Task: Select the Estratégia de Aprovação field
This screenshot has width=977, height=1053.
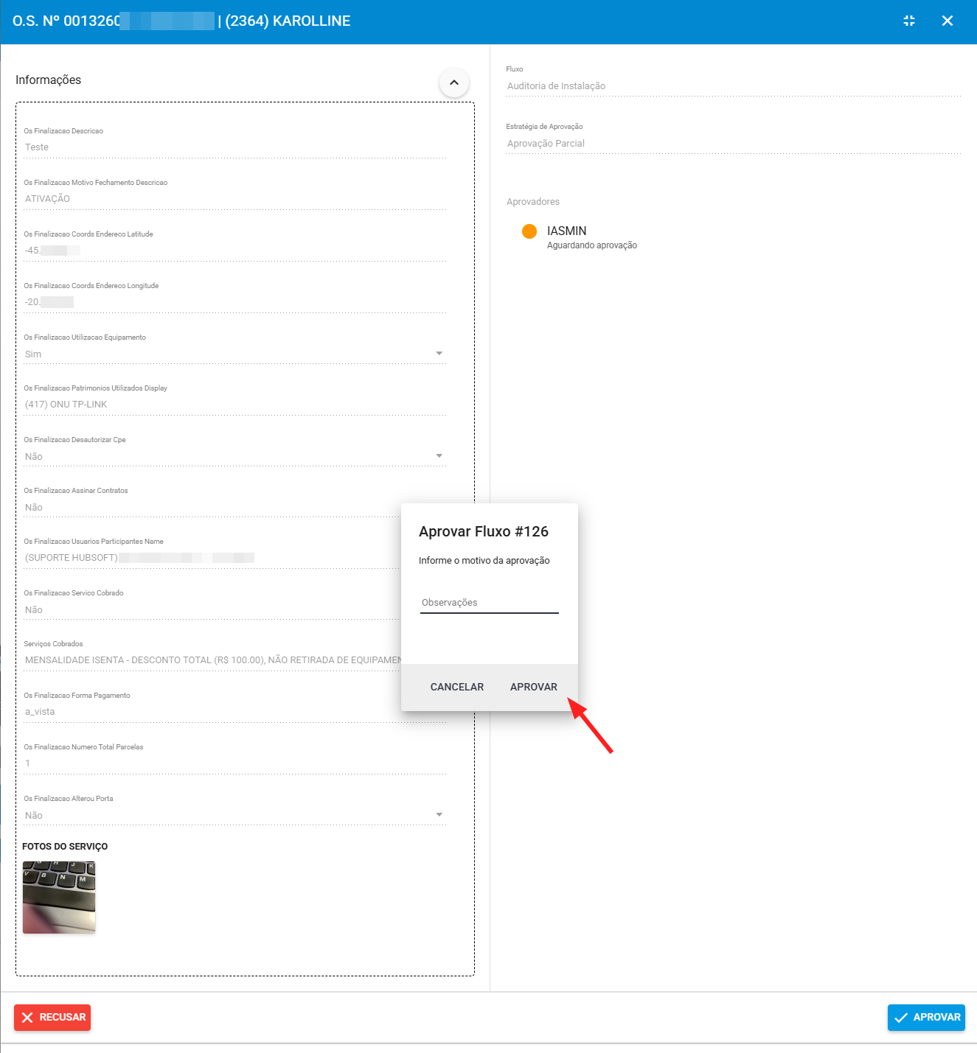Action: coord(733,144)
